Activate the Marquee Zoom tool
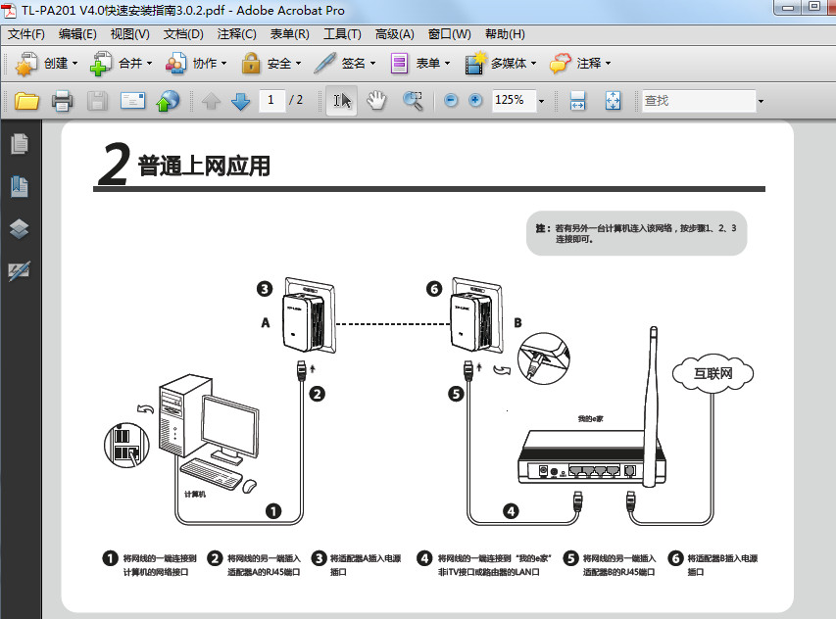The width and height of the screenshot is (836, 619). (412, 100)
